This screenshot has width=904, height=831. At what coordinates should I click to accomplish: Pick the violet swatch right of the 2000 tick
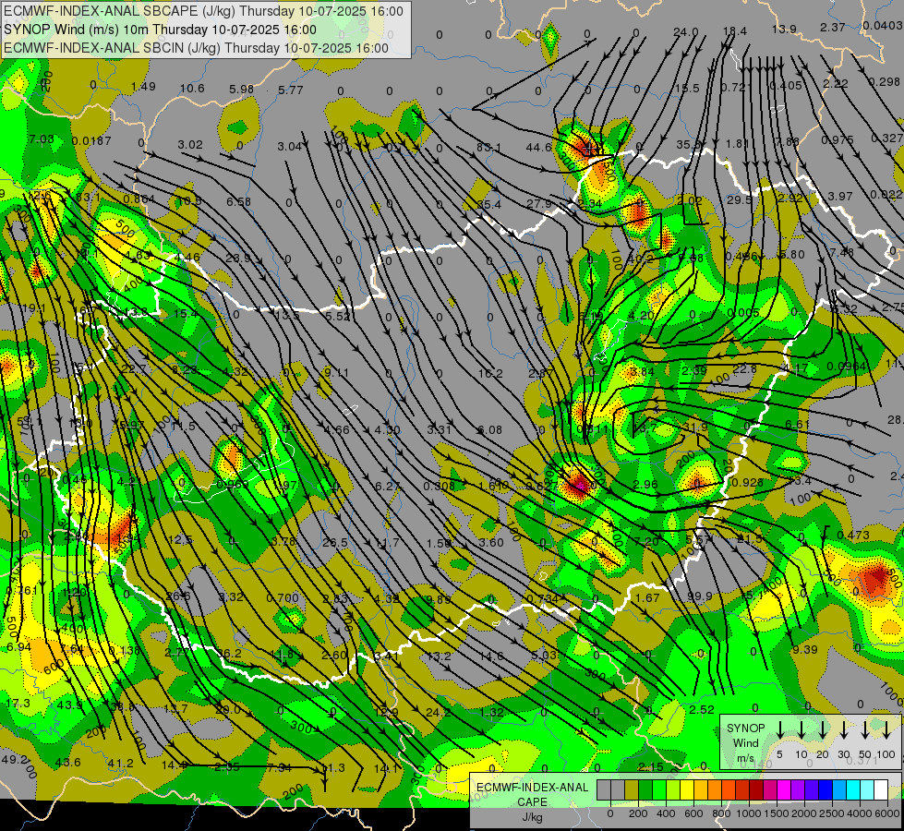click(811, 789)
